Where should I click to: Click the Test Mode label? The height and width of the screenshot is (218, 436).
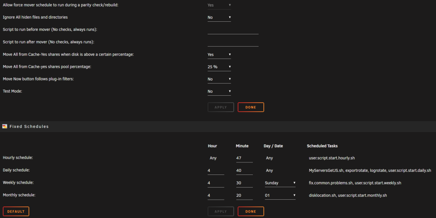point(12,91)
